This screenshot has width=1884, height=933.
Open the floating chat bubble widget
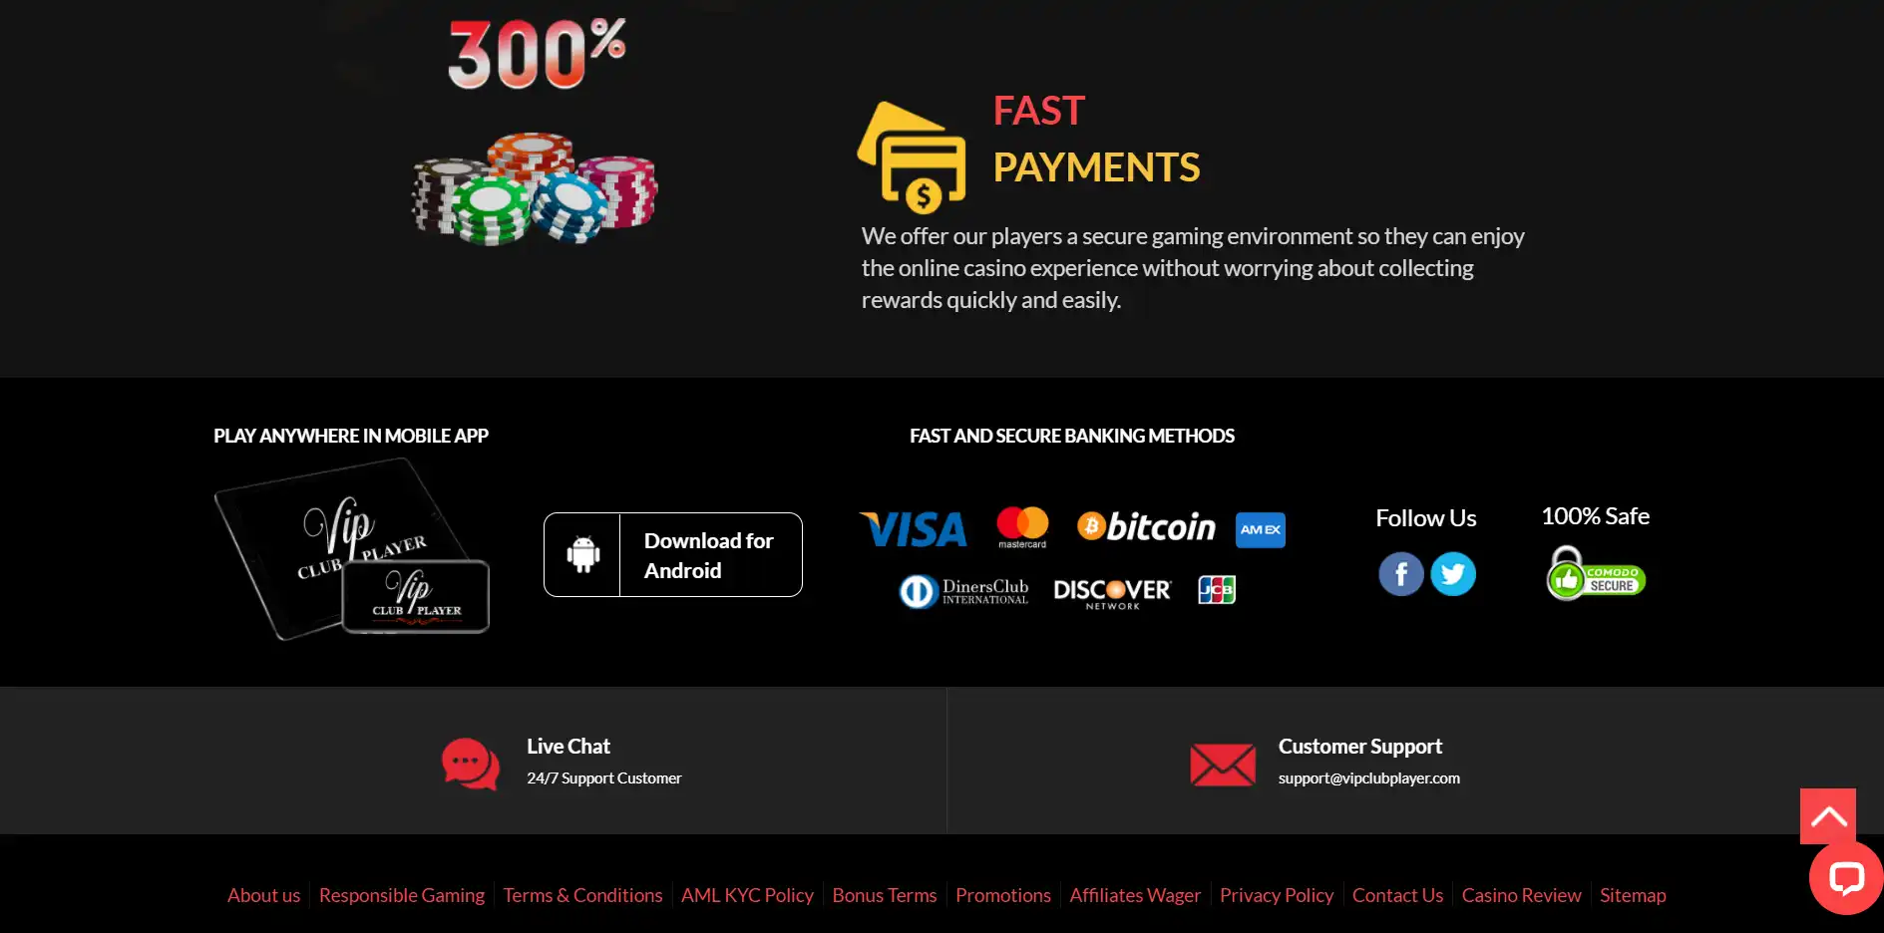pos(1846,877)
